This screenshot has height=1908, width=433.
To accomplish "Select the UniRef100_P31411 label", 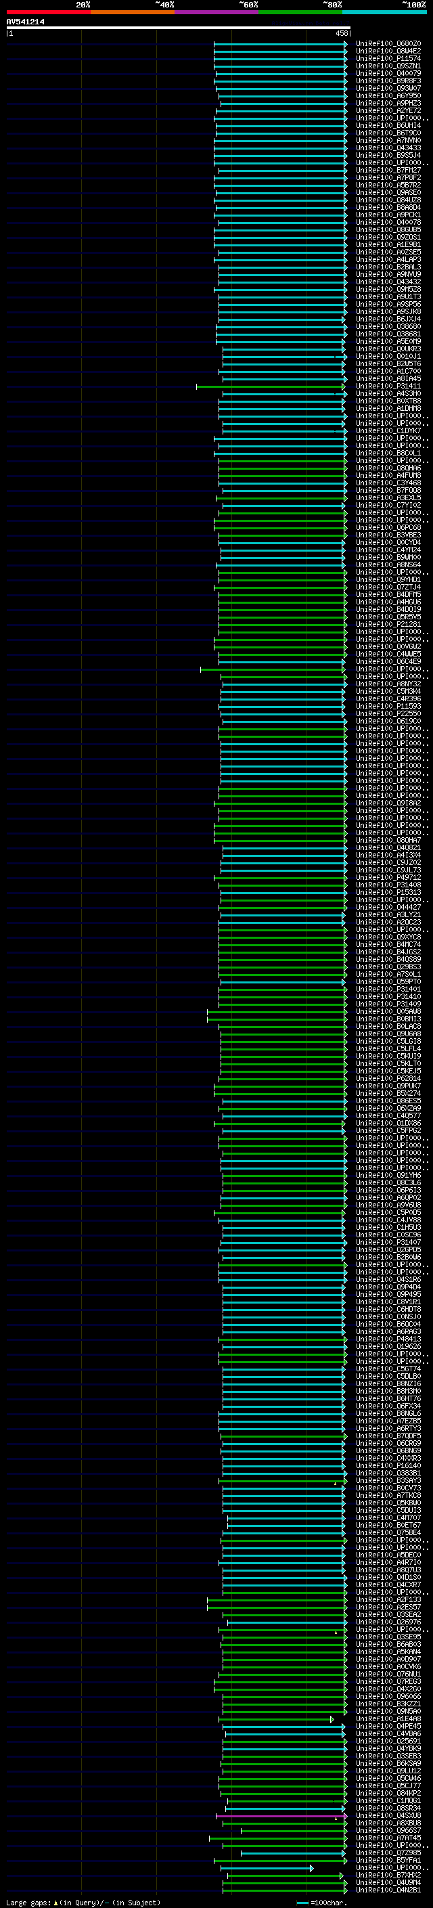I will click(x=388, y=386).
